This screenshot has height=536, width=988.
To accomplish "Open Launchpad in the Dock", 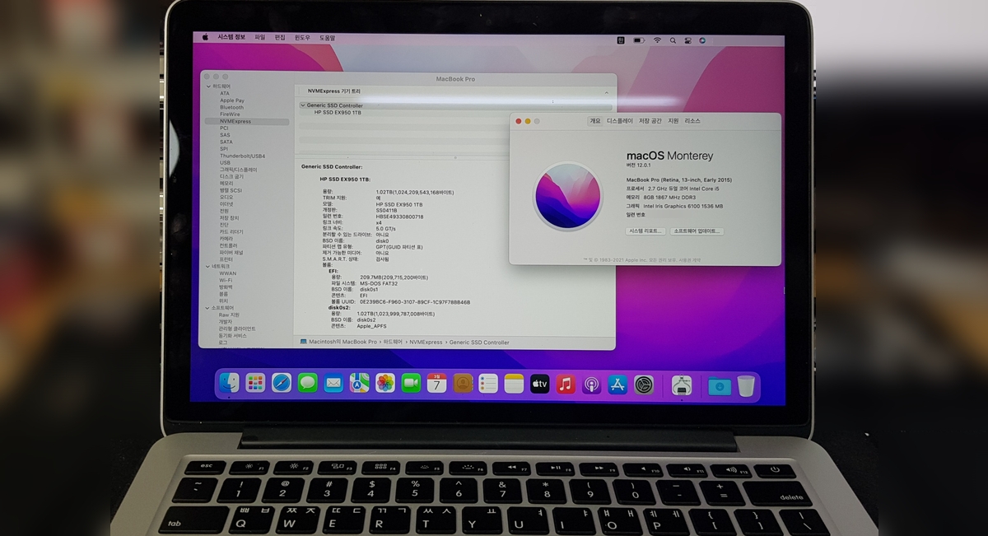I will pyautogui.click(x=255, y=383).
